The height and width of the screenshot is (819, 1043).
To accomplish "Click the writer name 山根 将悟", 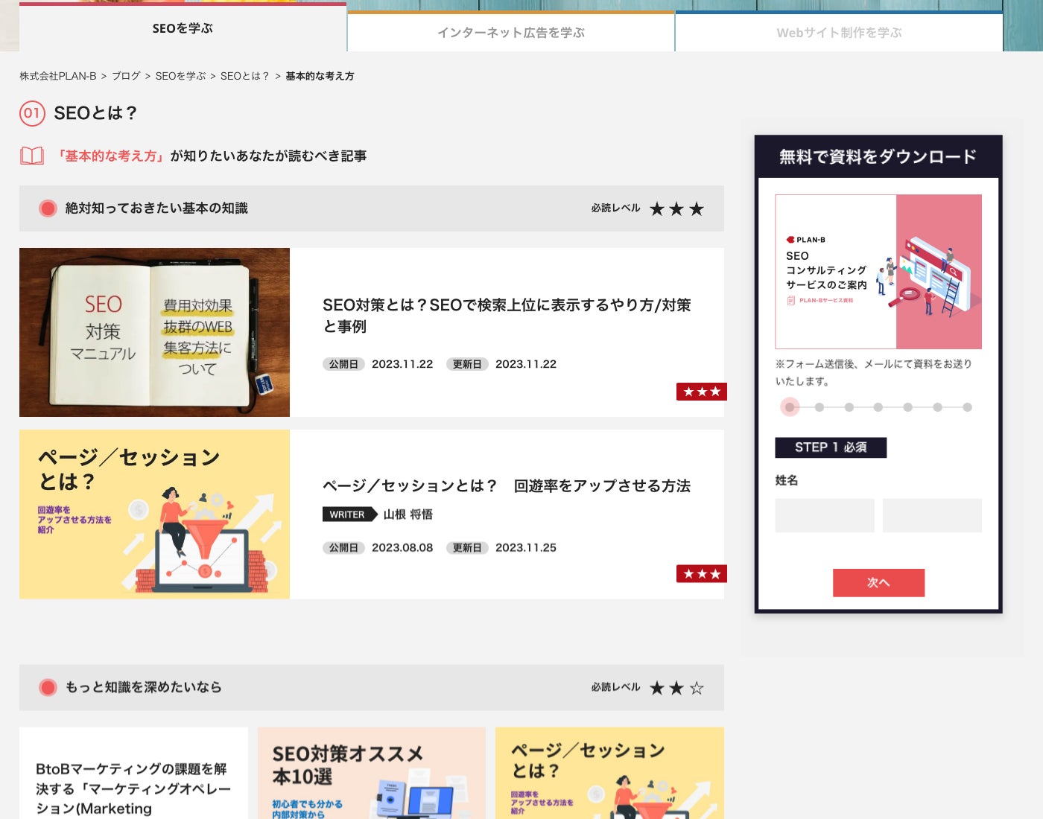I will [x=408, y=514].
